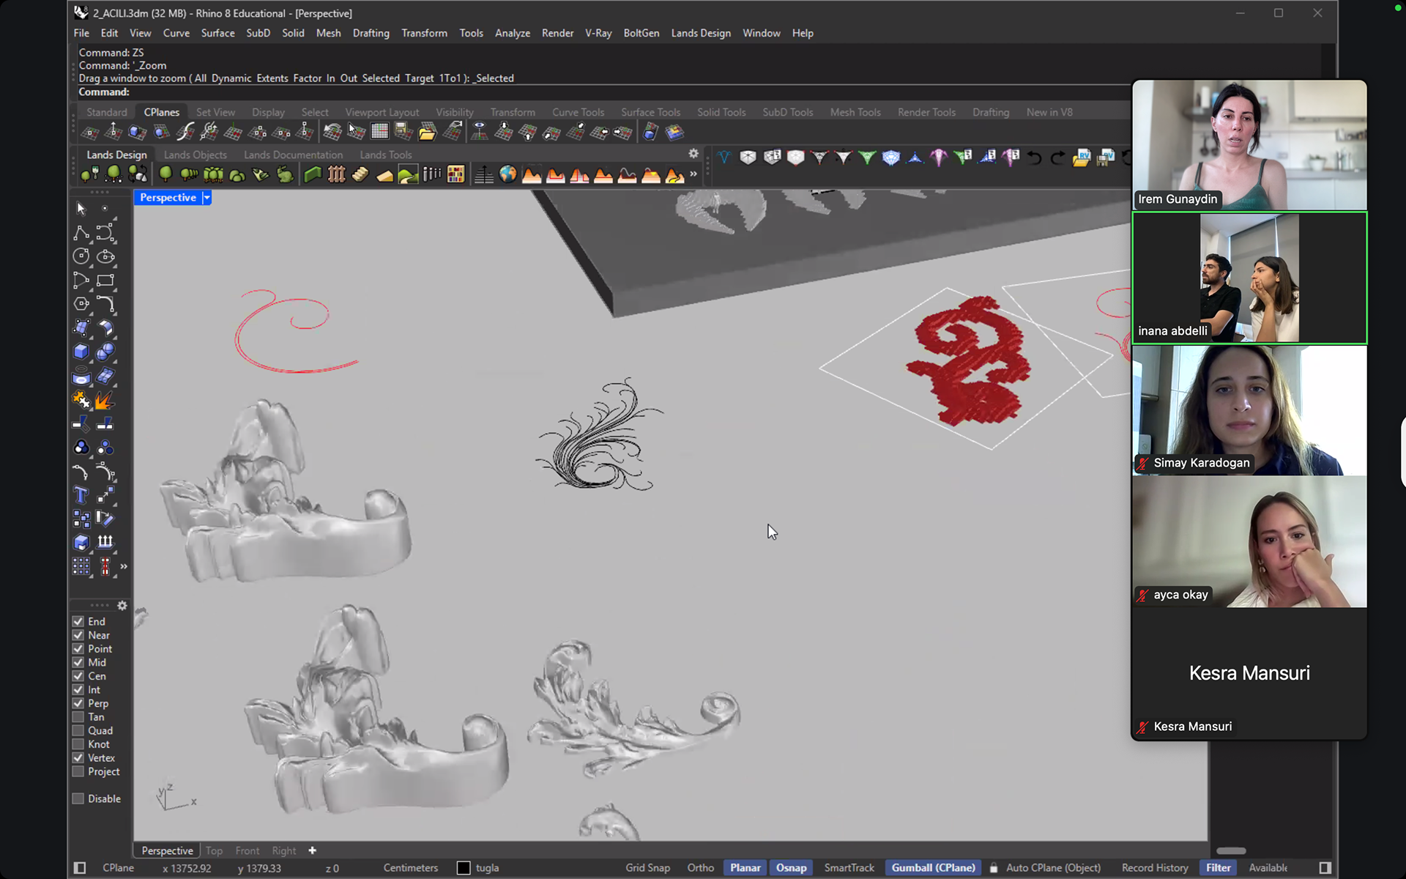
Task: Select the Text object tool
Action: [81, 495]
